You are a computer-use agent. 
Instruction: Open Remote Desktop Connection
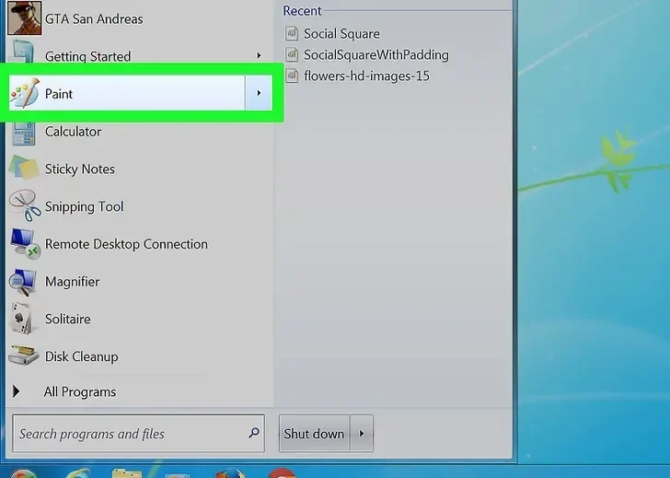[x=125, y=244]
